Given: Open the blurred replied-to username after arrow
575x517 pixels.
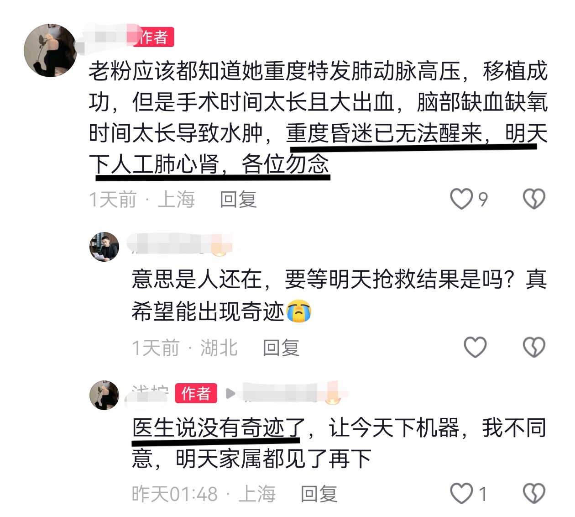Looking at the screenshot, I should coord(292,393).
